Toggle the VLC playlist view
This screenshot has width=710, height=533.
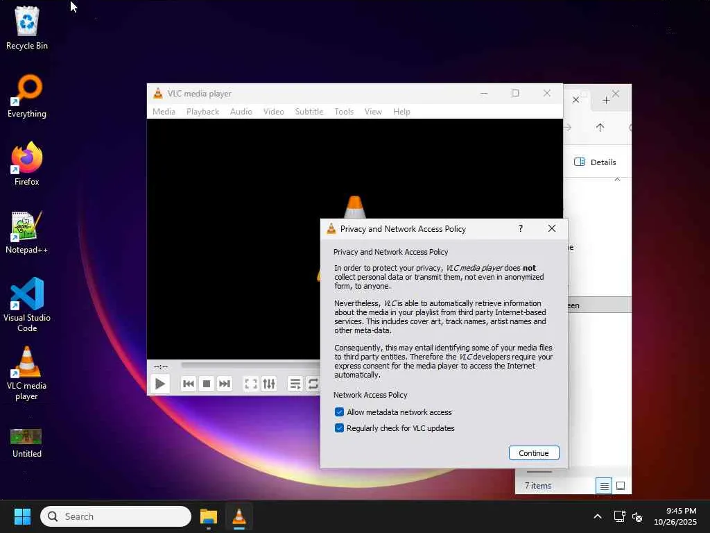click(295, 384)
